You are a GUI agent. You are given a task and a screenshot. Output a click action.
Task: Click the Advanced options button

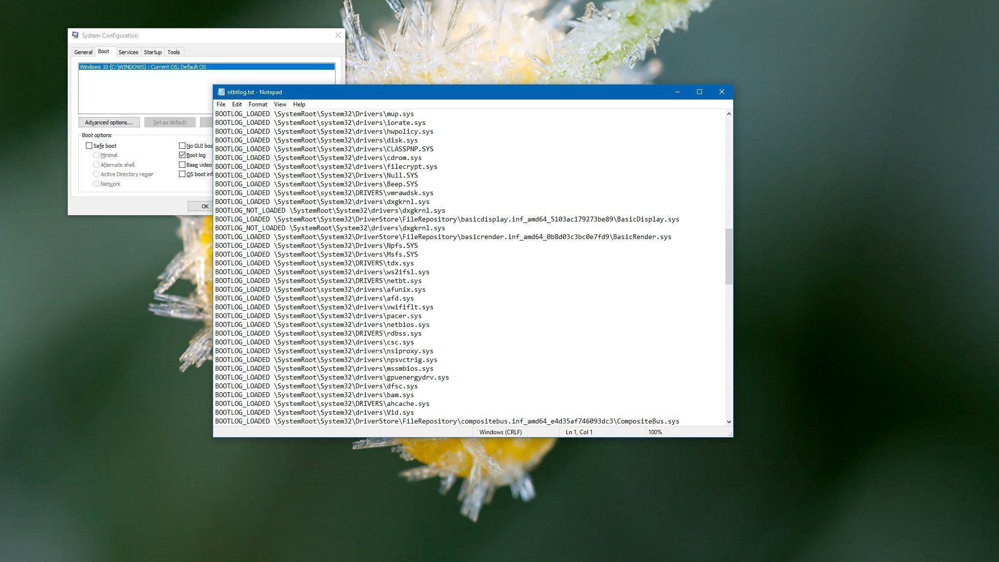pyautogui.click(x=109, y=122)
